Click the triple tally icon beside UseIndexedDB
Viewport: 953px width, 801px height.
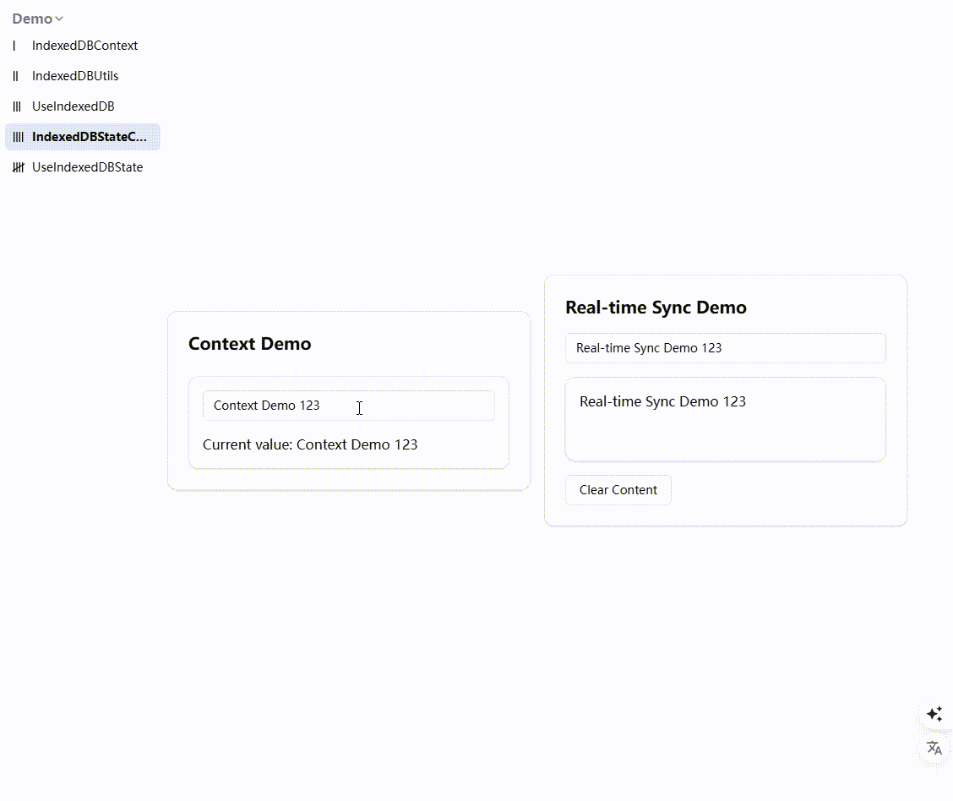17,106
